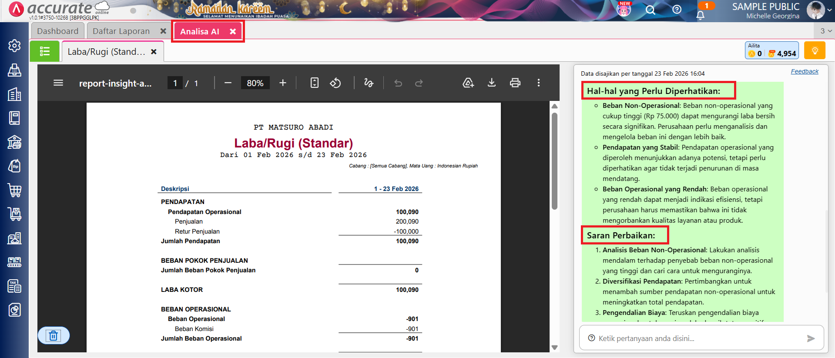The height and width of the screenshot is (358, 835).
Task: Zoom in the PDF with plus
Action: point(283,83)
